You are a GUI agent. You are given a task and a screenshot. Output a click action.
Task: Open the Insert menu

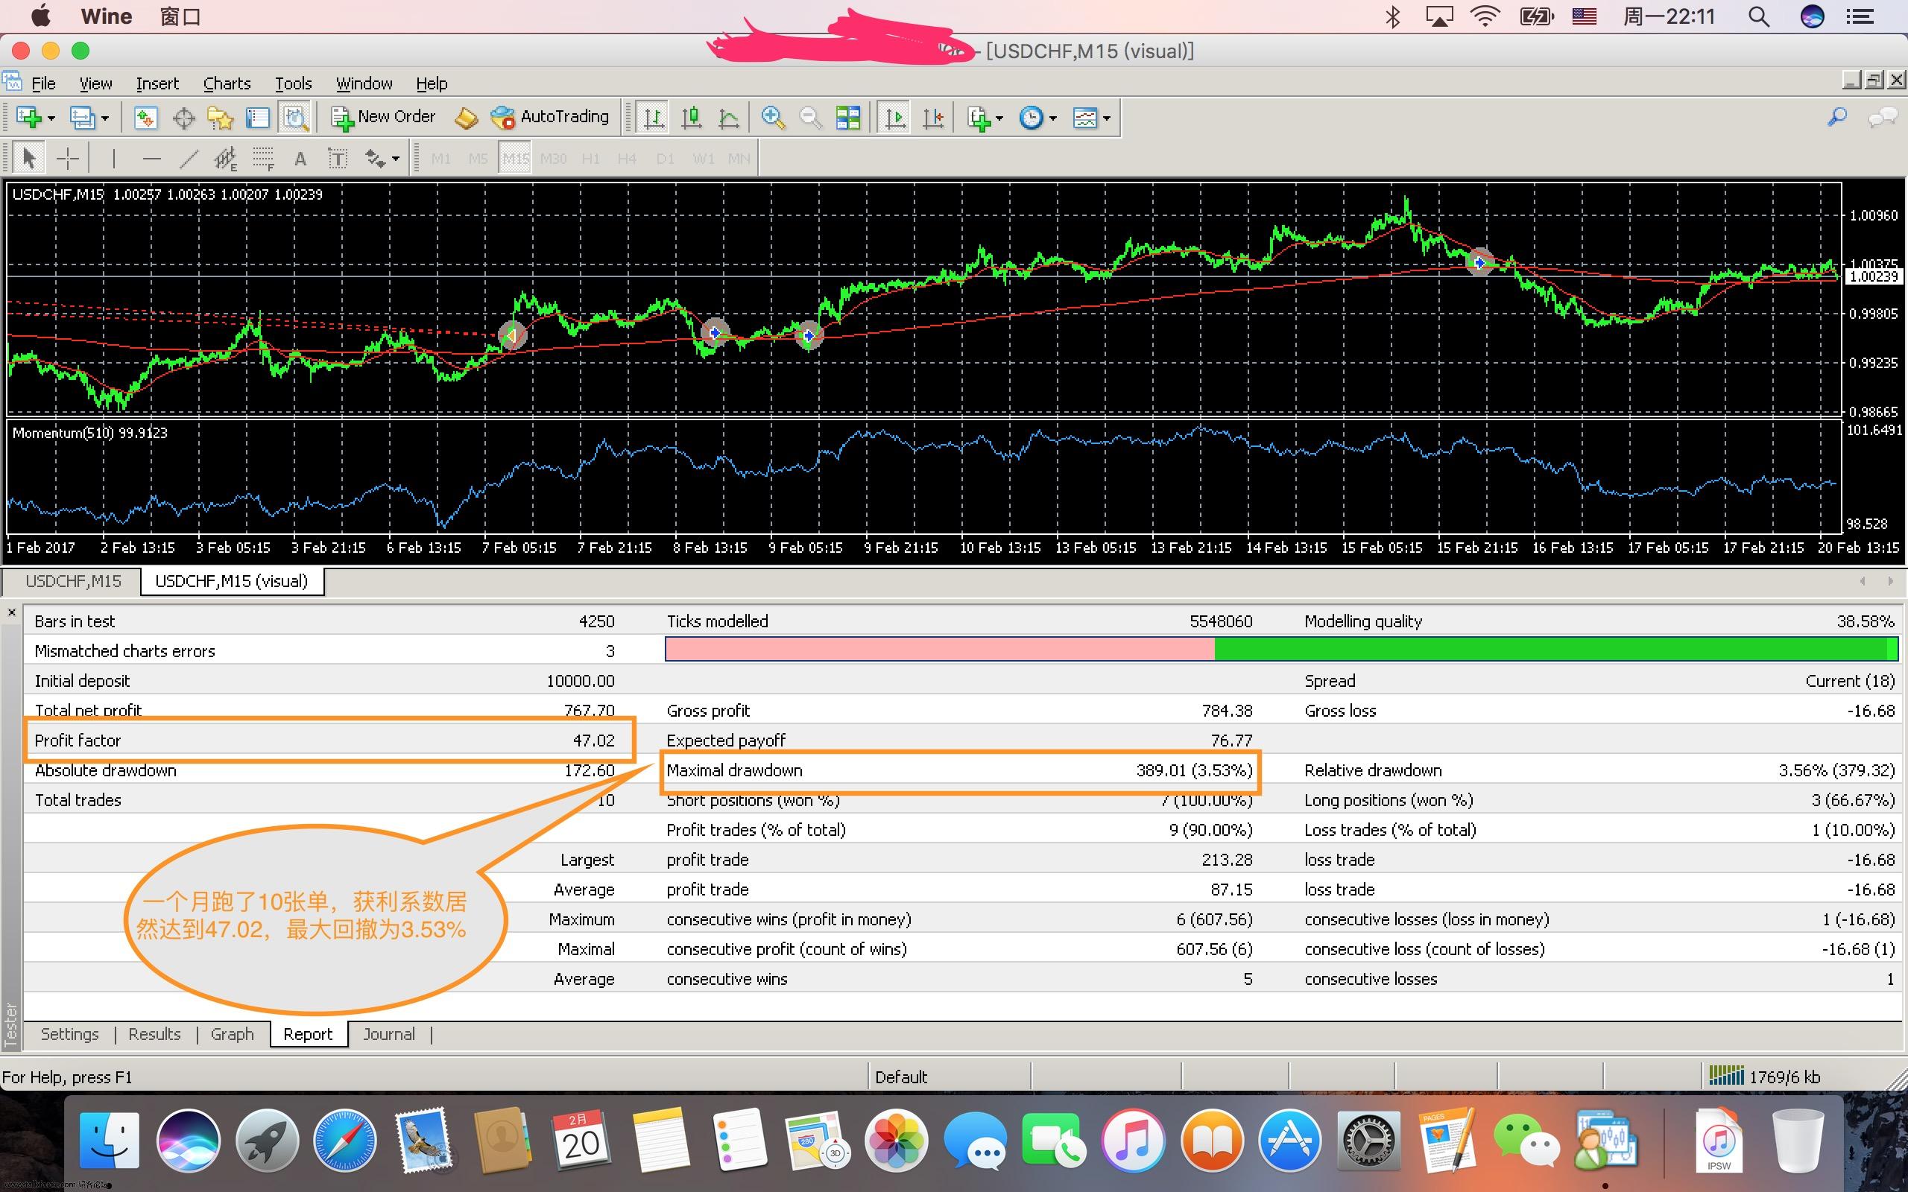click(x=157, y=83)
